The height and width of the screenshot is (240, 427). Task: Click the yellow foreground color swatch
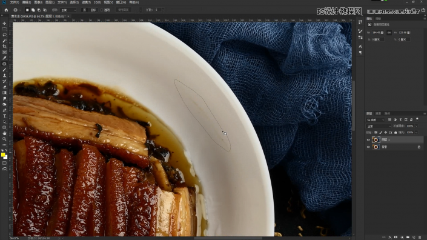click(3, 155)
